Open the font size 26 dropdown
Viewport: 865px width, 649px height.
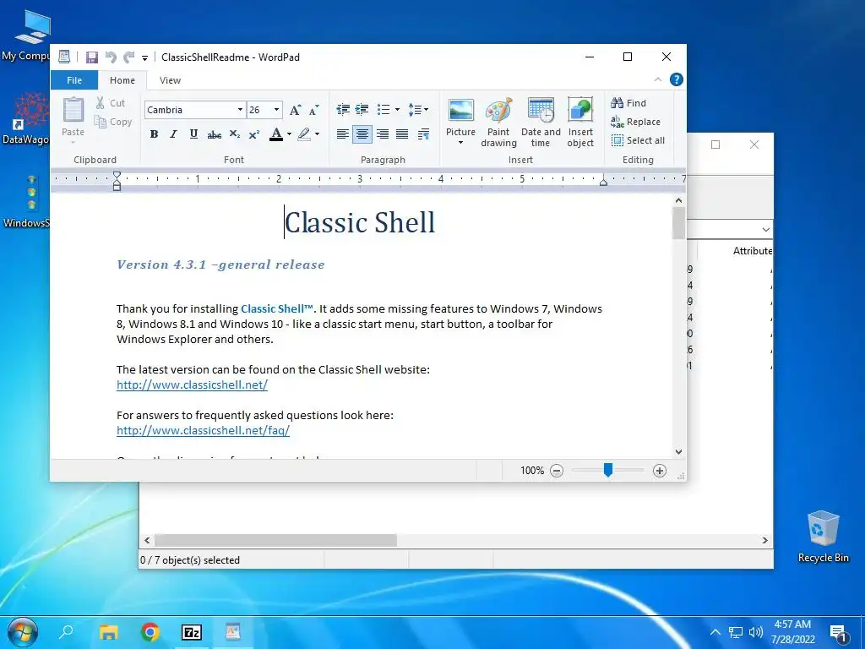(x=276, y=110)
